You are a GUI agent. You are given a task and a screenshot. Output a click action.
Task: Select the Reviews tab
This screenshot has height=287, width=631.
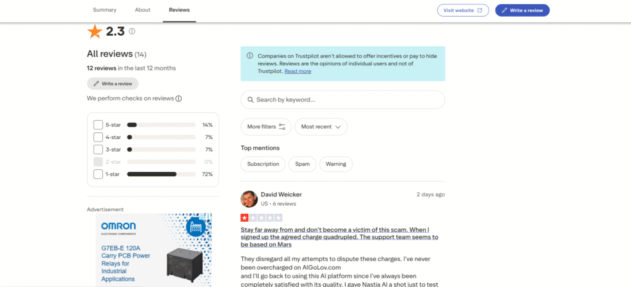[x=179, y=10]
